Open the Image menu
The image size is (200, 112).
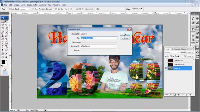point(16,5)
